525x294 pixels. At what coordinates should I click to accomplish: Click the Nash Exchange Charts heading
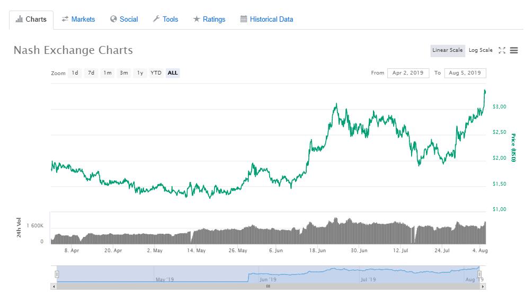click(x=73, y=50)
